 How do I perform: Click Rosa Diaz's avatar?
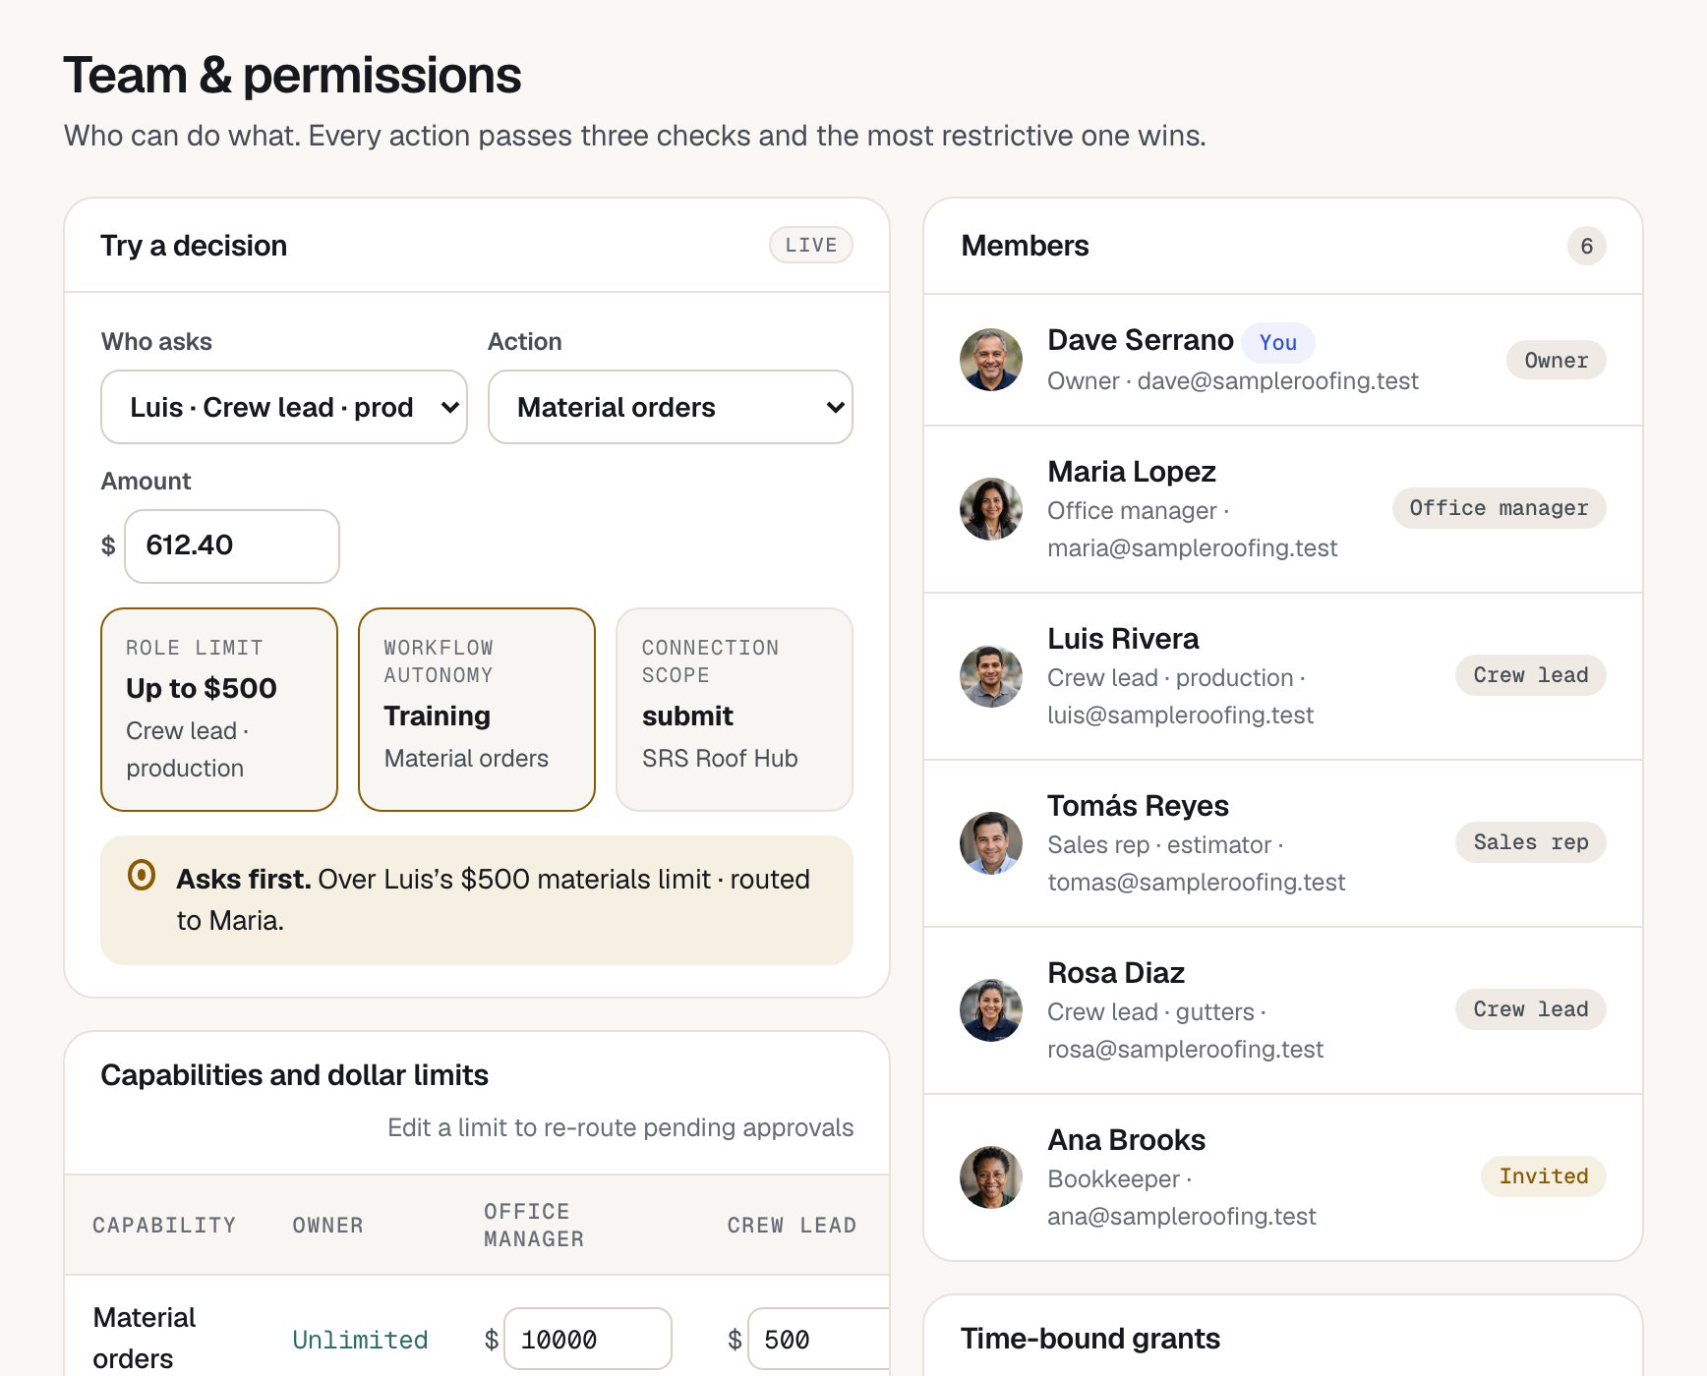[991, 1010]
